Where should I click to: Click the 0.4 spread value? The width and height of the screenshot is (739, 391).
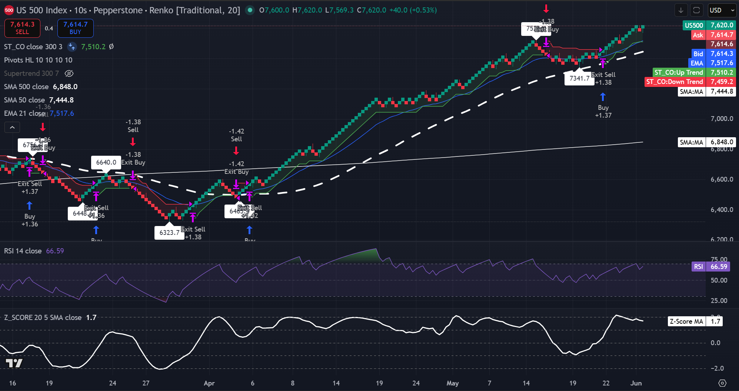click(x=49, y=28)
